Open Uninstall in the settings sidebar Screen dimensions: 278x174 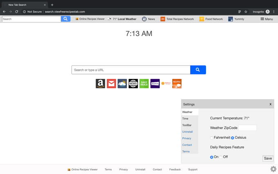point(187,132)
